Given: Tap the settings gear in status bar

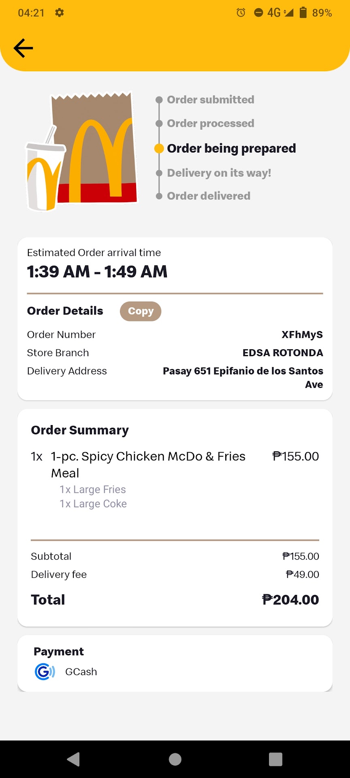Looking at the screenshot, I should pyautogui.click(x=60, y=13).
